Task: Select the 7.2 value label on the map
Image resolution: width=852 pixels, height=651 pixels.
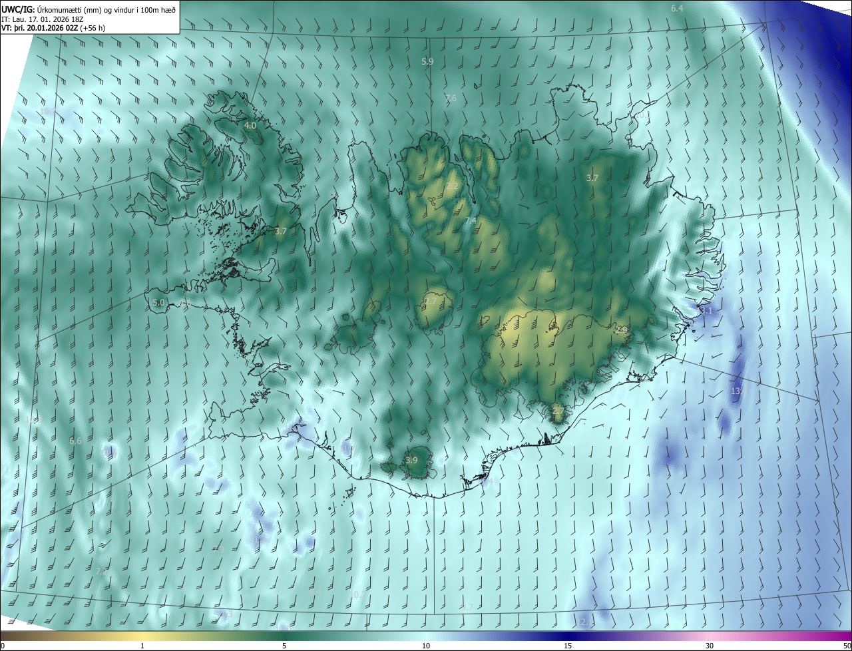Action: (x=101, y=572)
